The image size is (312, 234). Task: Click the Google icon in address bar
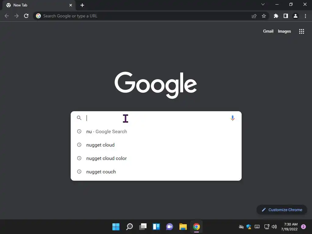click(38, 16)
